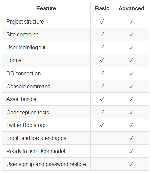This screenshot has height=173, width=151.
Task: Click the Basic checkmark for Project structure
Action: pos(102,21)
